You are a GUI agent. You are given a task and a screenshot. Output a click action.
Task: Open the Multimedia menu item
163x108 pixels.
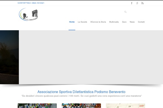[114, 22]
